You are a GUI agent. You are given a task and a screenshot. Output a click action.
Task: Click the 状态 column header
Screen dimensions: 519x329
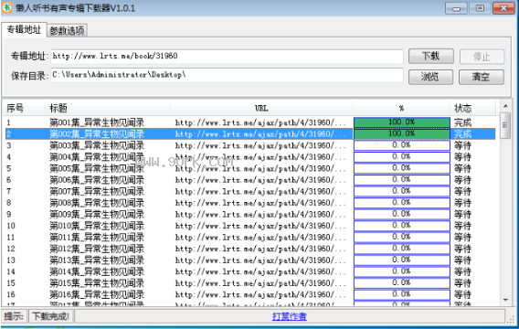[472, 108]
